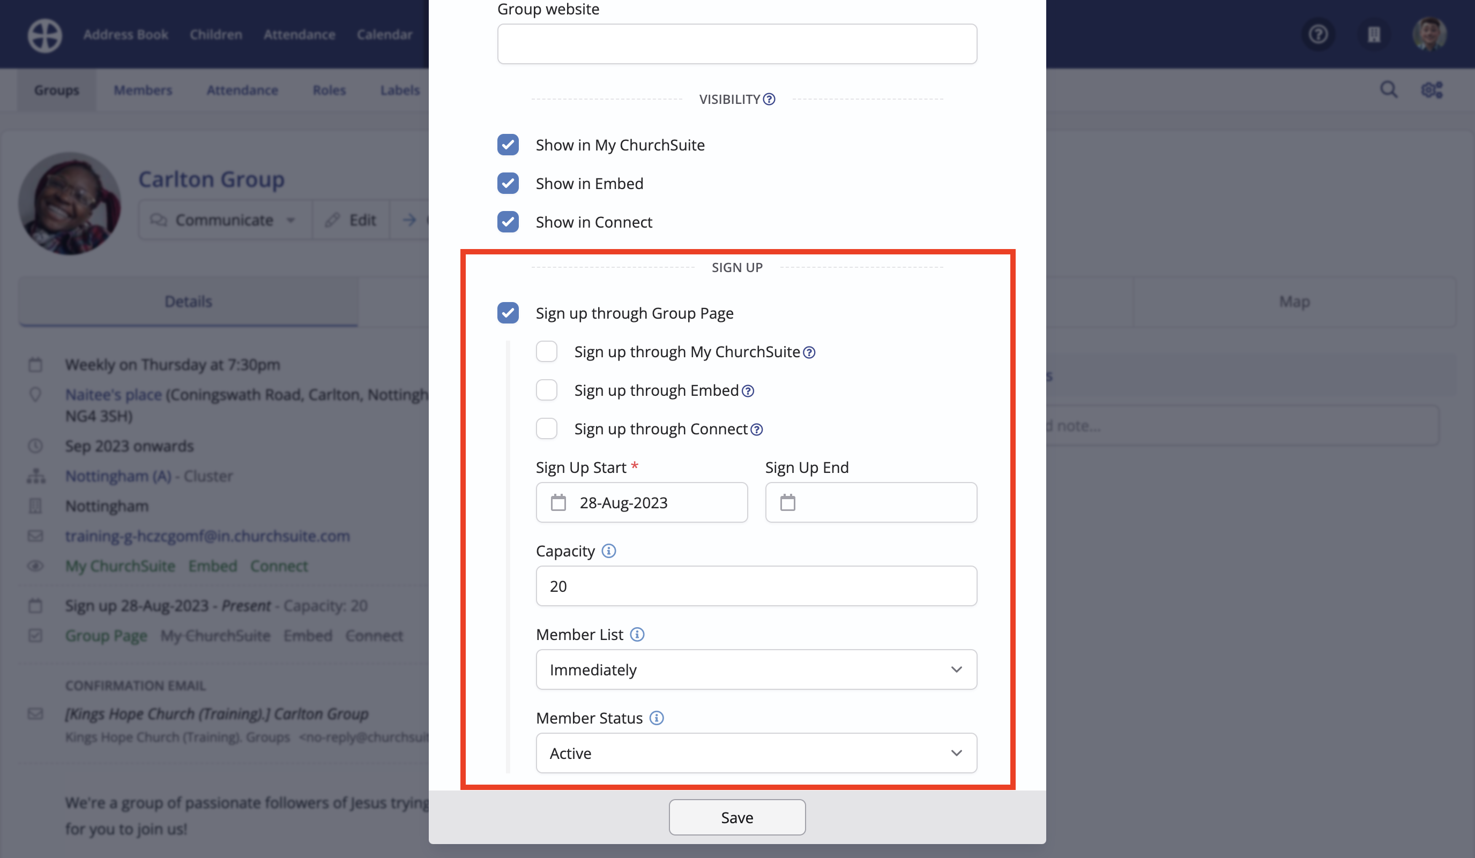Screen dimensions: 1475x858
Task: Select the Details tab
Action: 189,302
